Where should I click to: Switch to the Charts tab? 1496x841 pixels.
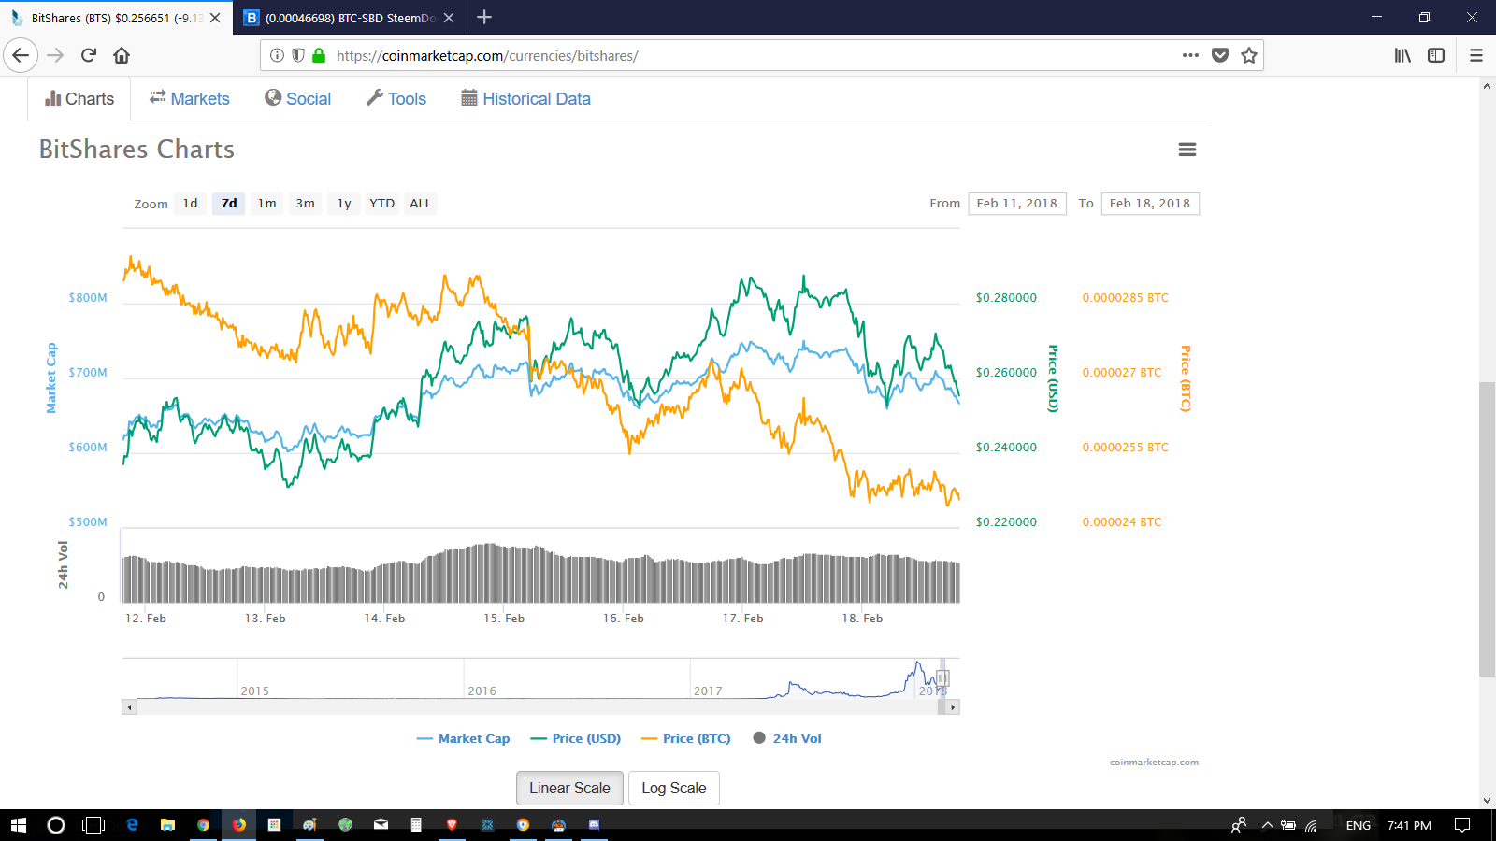click(x=79, y=99)
